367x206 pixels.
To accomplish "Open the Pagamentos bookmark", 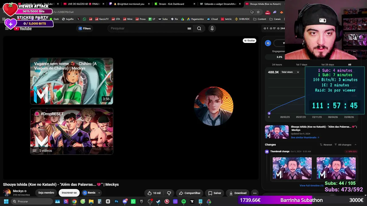I will (195, 19).
